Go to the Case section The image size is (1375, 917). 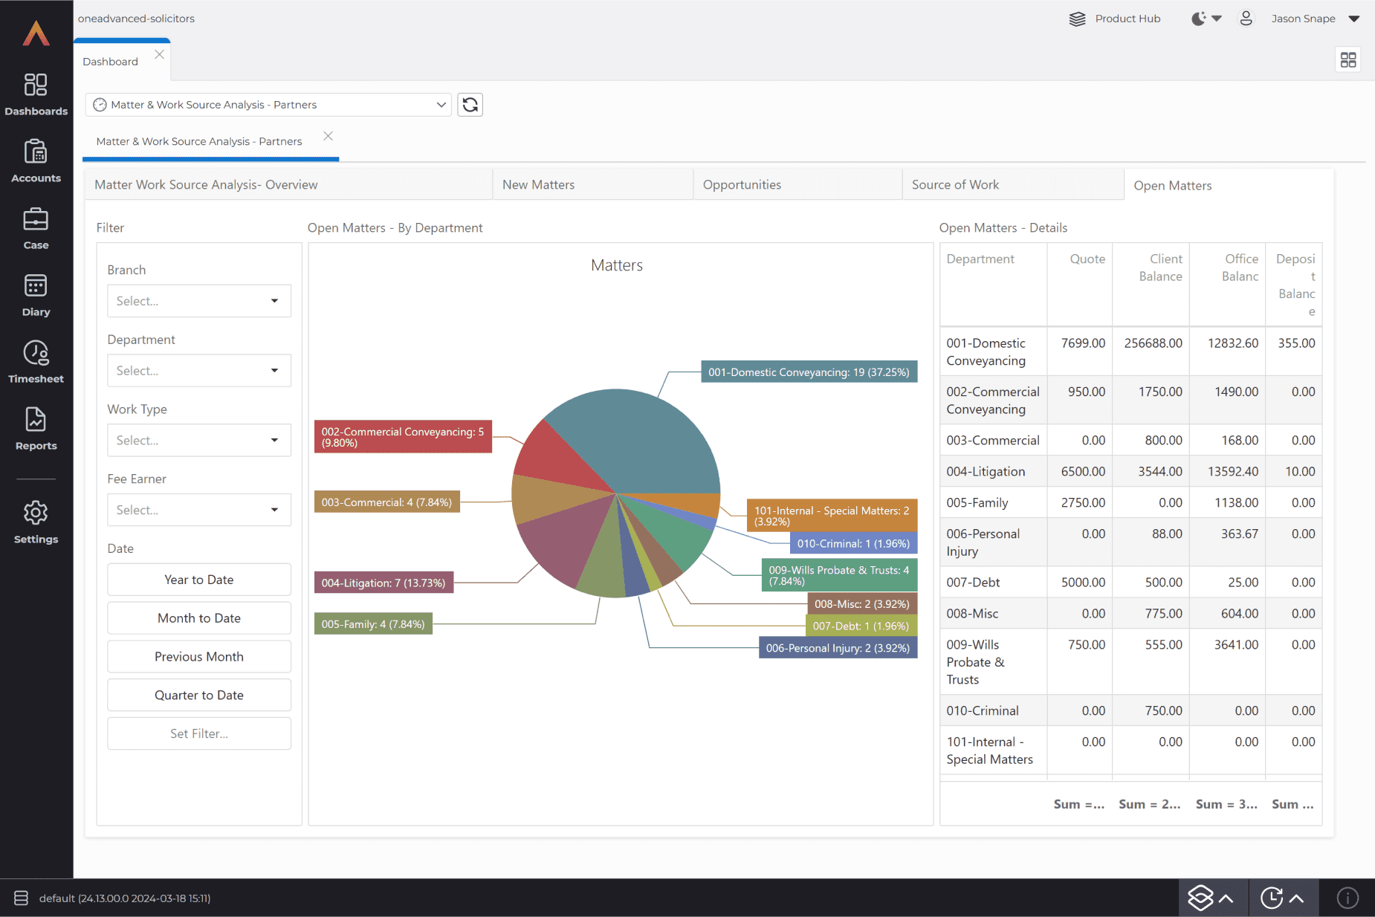tap(36, 228)
